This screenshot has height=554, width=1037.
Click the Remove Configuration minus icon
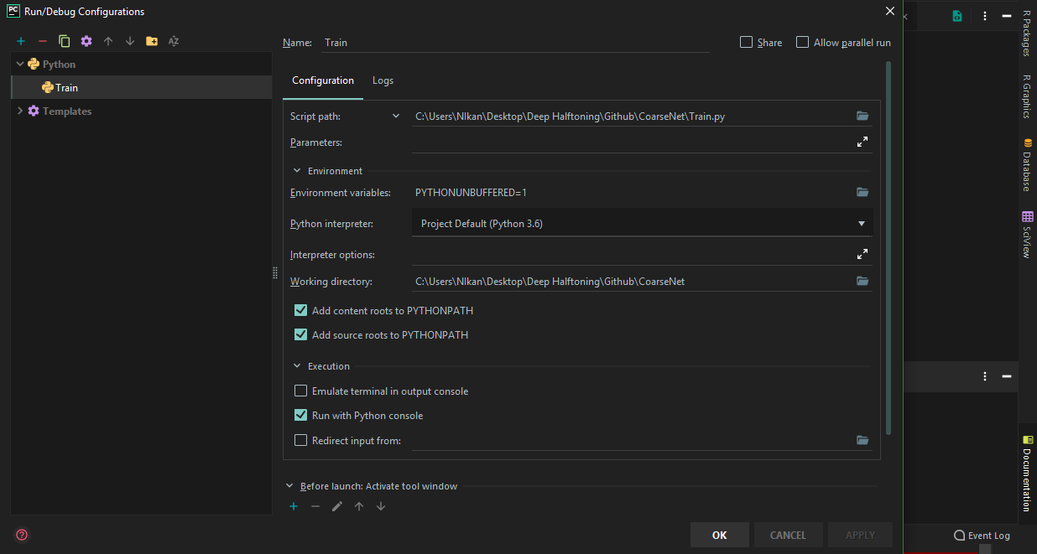pyautogui.click(x=43, y=41)
